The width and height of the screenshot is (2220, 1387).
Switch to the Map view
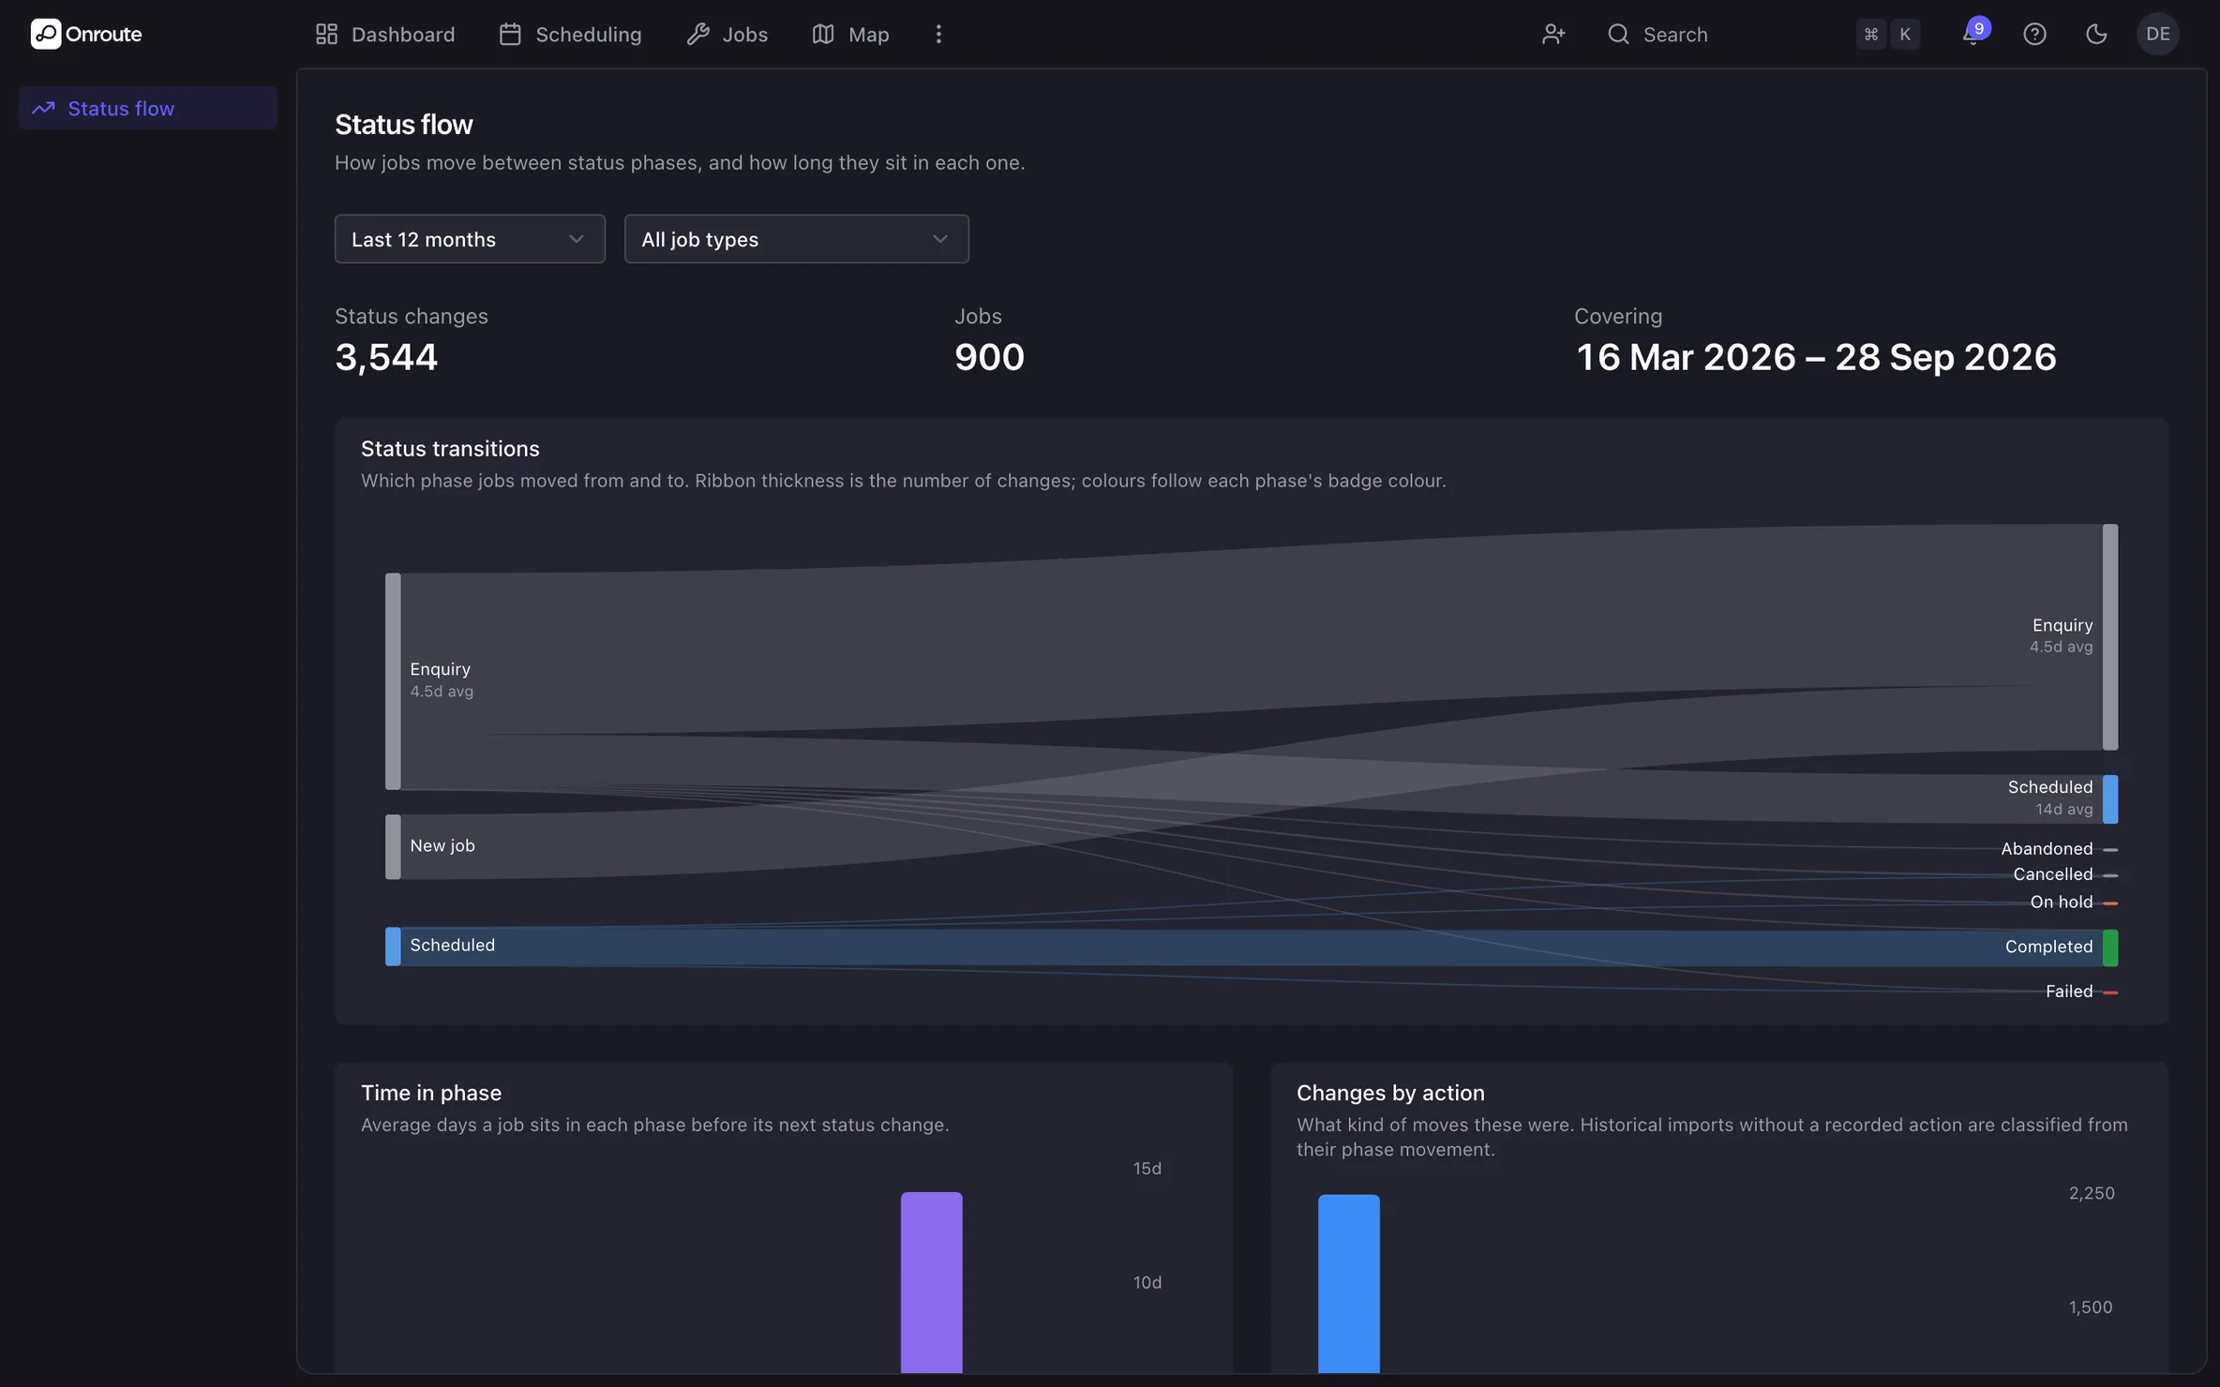tap(850, 34)
